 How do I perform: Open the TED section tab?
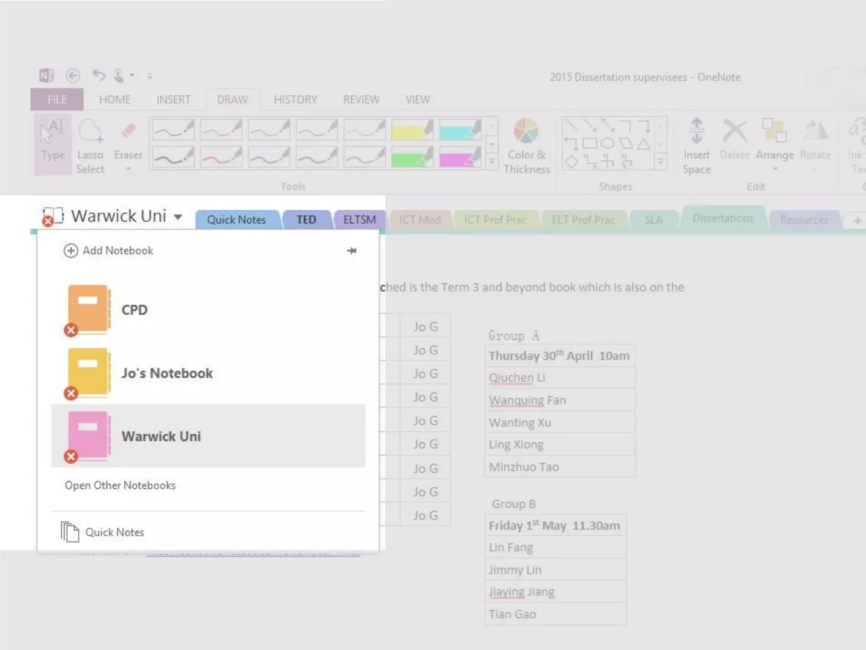coord(306,220)
